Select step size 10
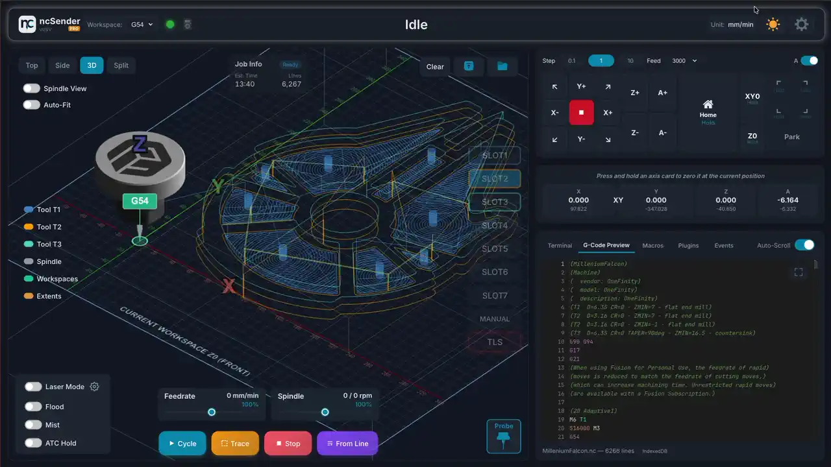Screen dimensions: 831x467 [x=630, y=60]
